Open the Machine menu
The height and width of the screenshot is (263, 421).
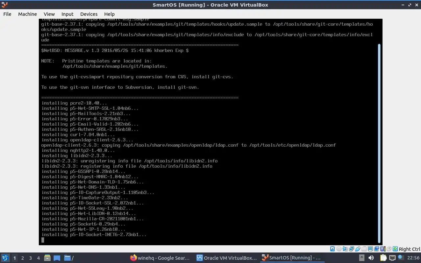point(27,14)
